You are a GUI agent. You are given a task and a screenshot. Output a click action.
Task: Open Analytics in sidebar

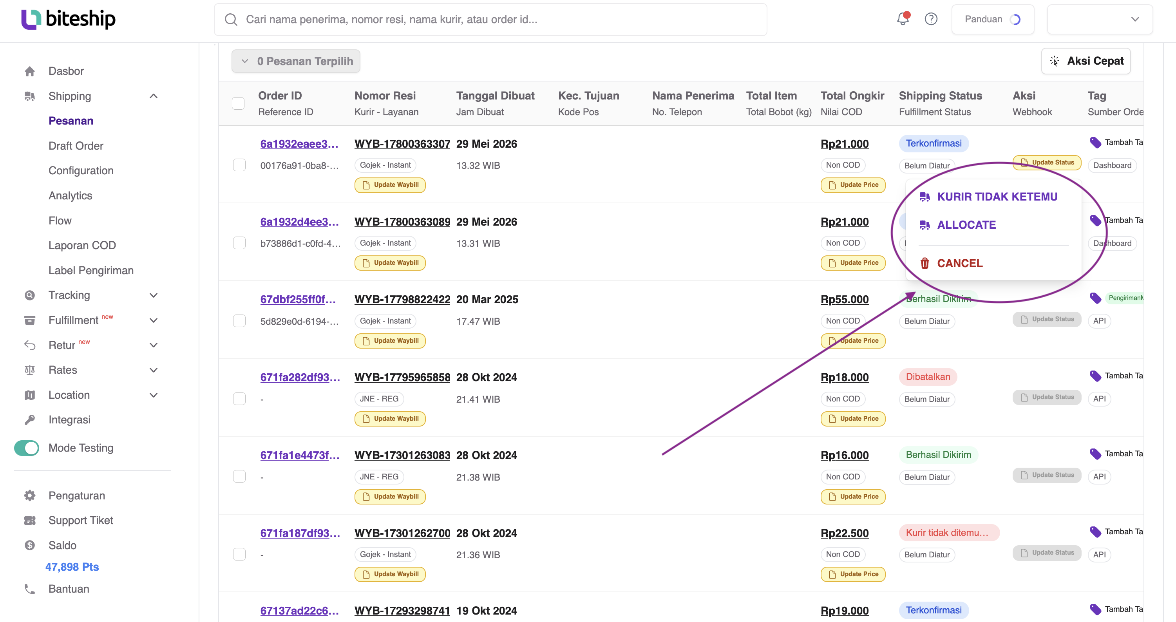click(70, 196)
